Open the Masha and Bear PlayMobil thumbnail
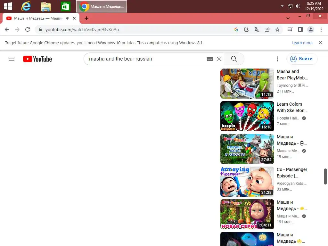The image size is (328, 246). tap(247, 84)
